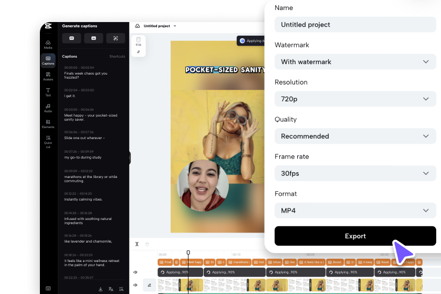Image resolution: width=441 pixels, height=294 pixels.
Task: Select caption 'Infused with soothing natural ingredients'
Action: point(88,221)
